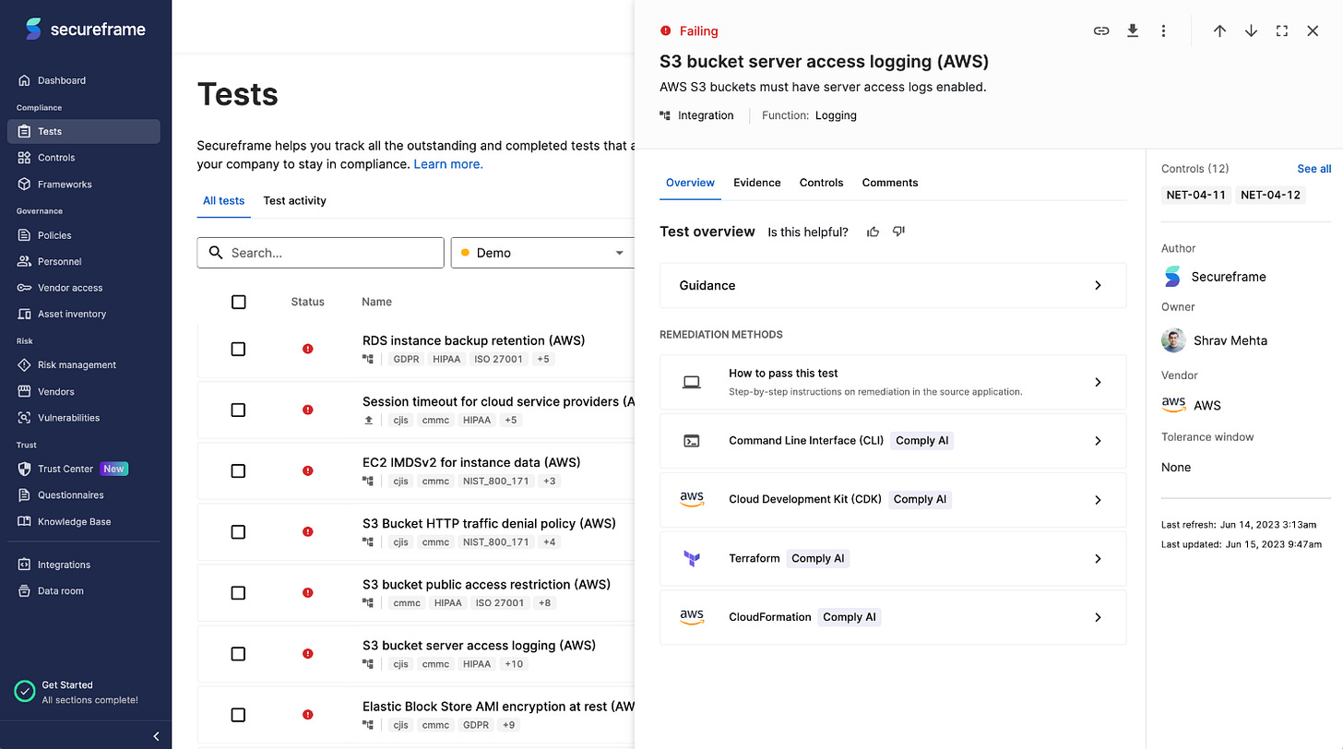Expand the detail panel to fullscreen

click(x=1282, y=30)
